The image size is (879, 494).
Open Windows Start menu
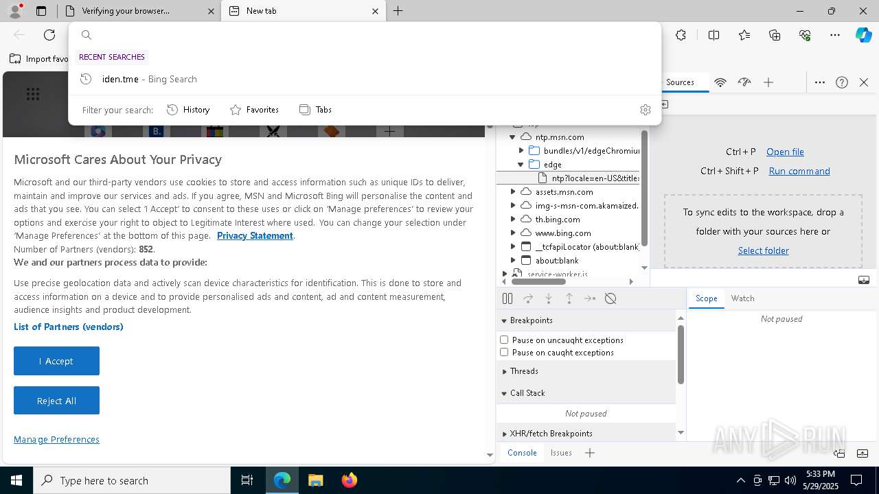16,480
